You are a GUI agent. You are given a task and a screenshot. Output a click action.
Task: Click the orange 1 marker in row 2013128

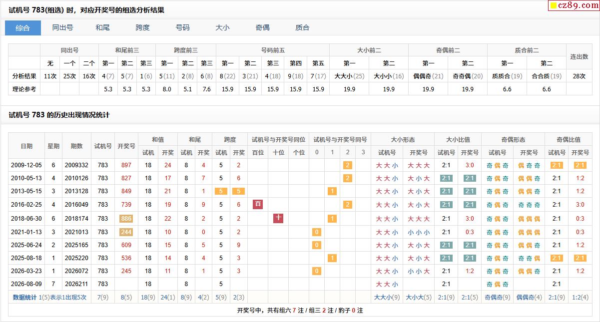[332, 191]
